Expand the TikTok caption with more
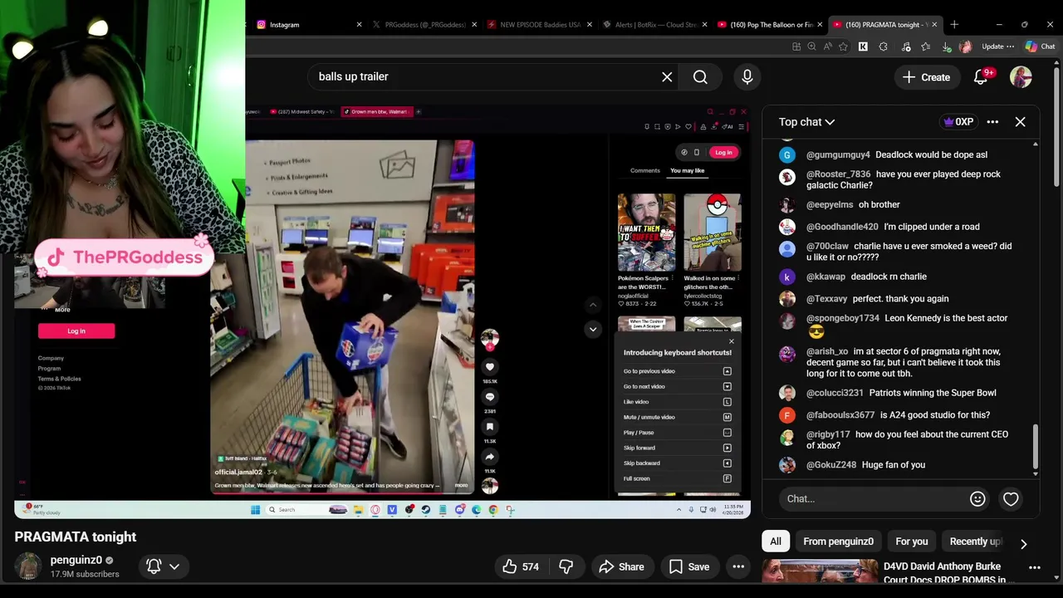This screenshot has width=1063, height=598. pyautogui.click(x=461, y=485)
